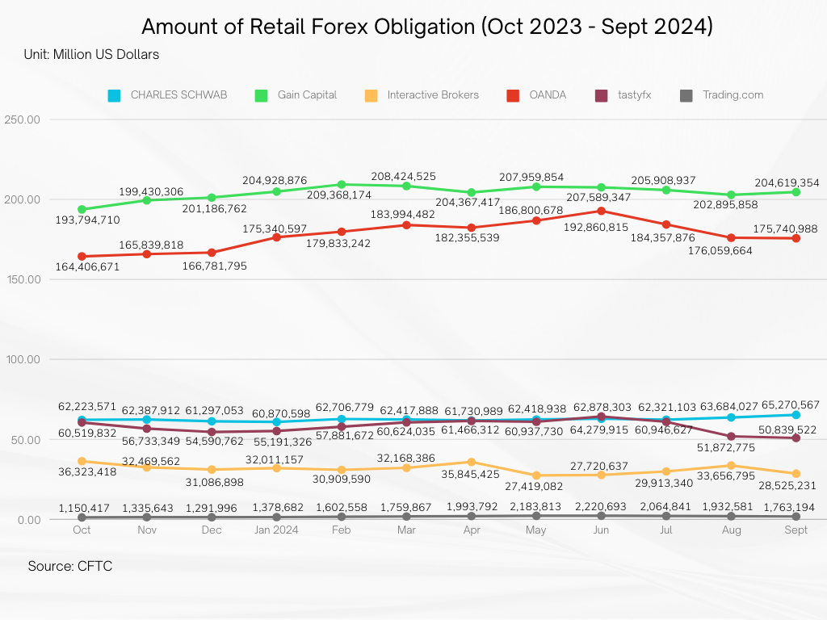827x620 pixels.
Task: Click the data label 204,619,354
Action: click(787, 183)
